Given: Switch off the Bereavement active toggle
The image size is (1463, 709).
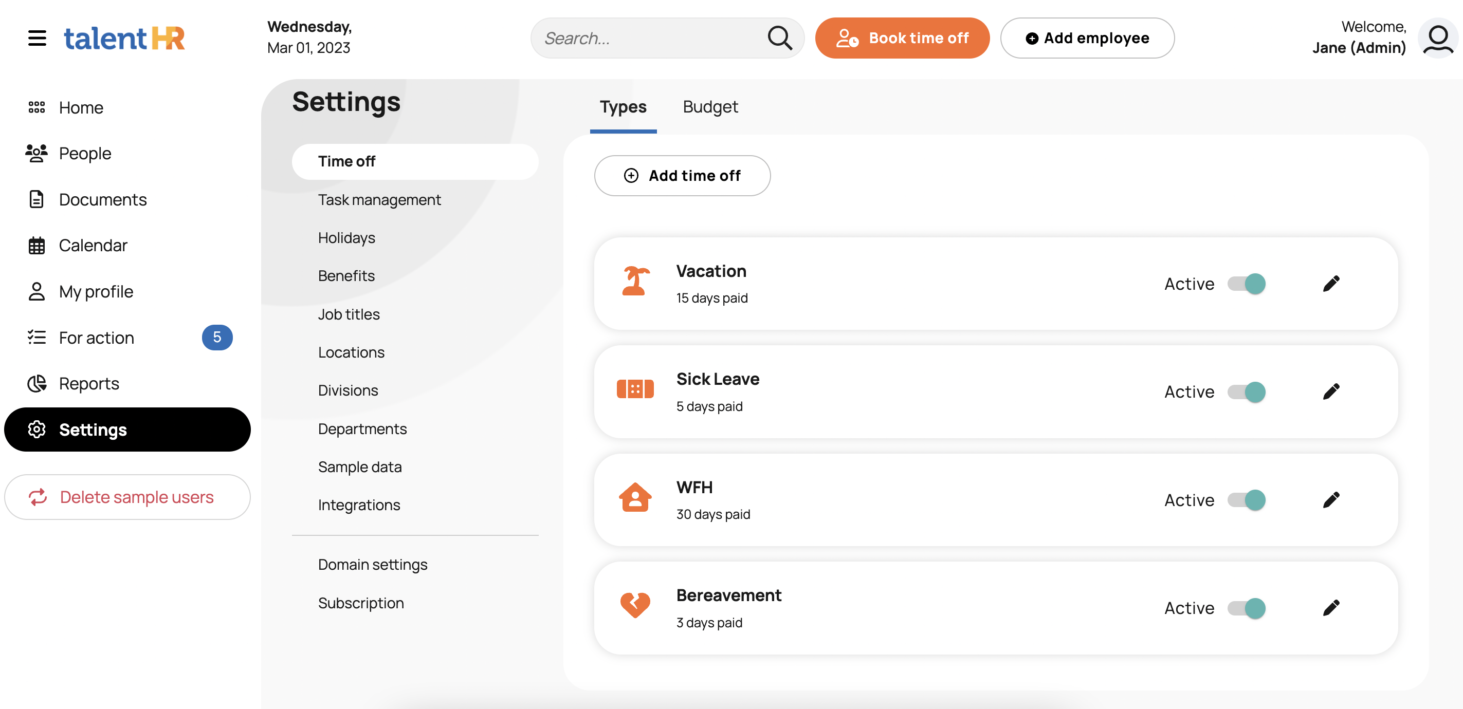Looking at the screenshot, I should click(x=1246, y=608).
